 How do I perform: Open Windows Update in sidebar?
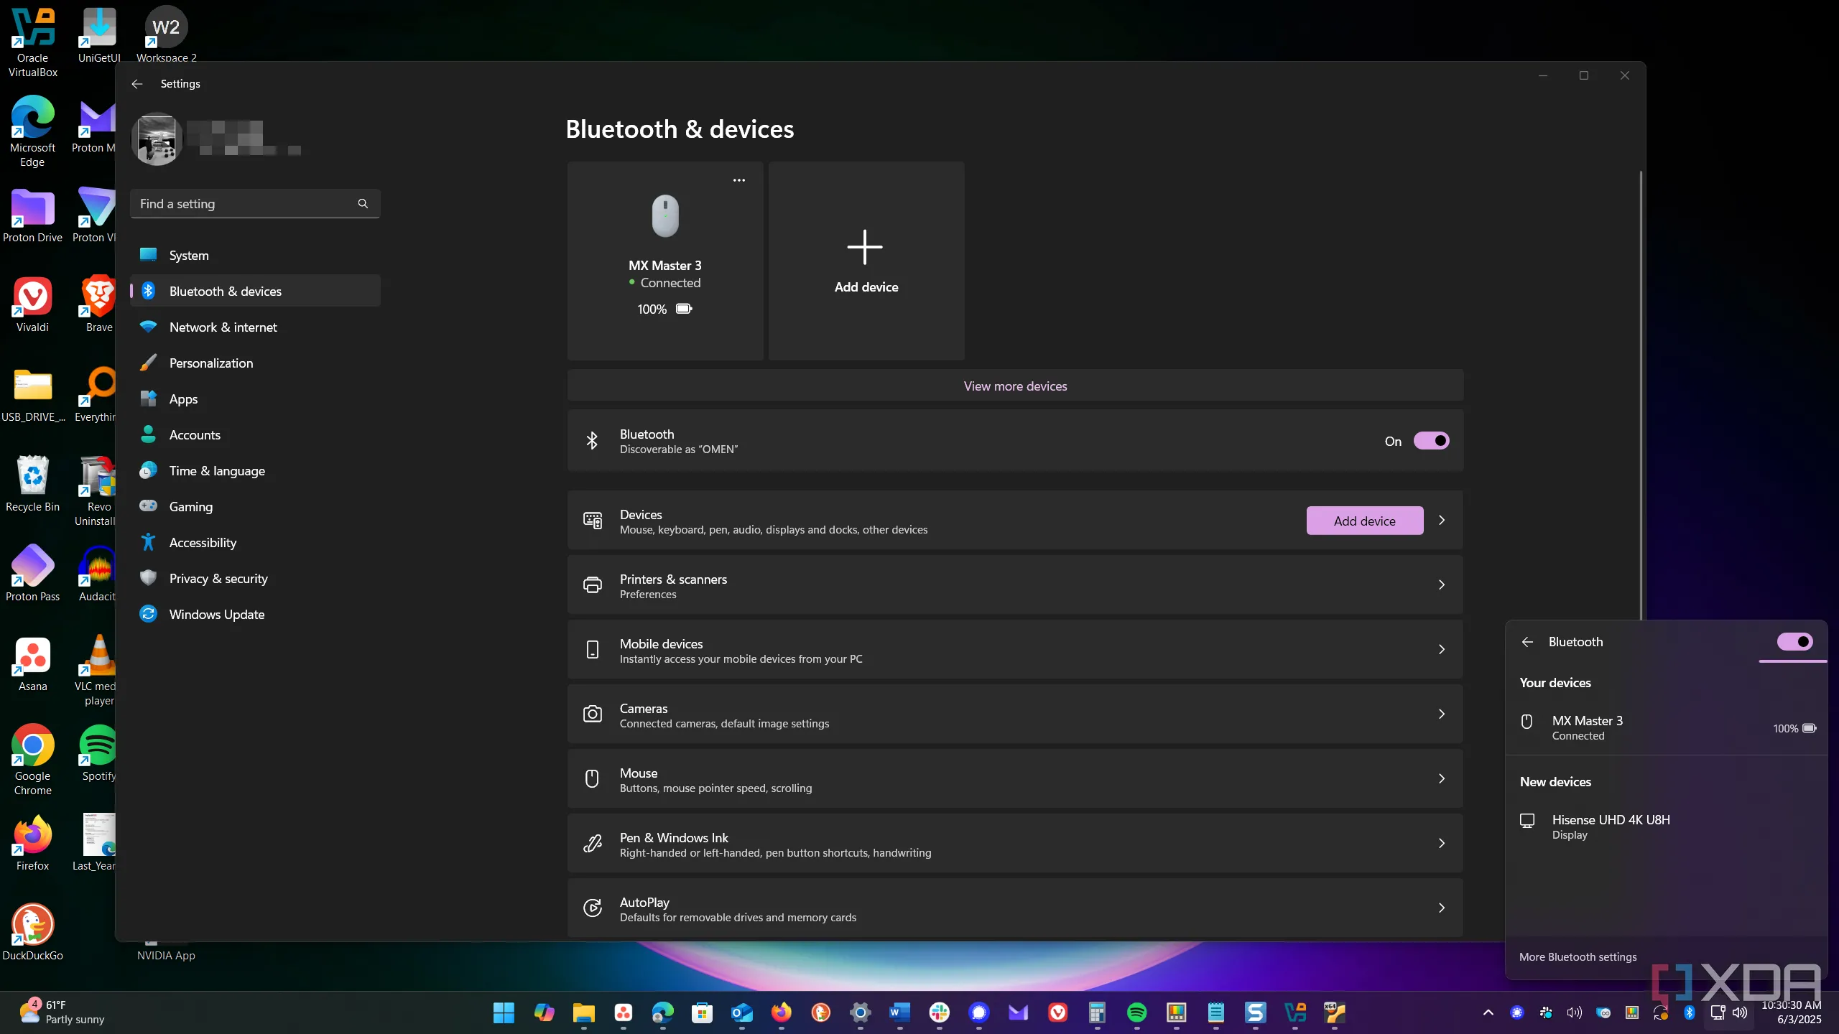[255, 614]
